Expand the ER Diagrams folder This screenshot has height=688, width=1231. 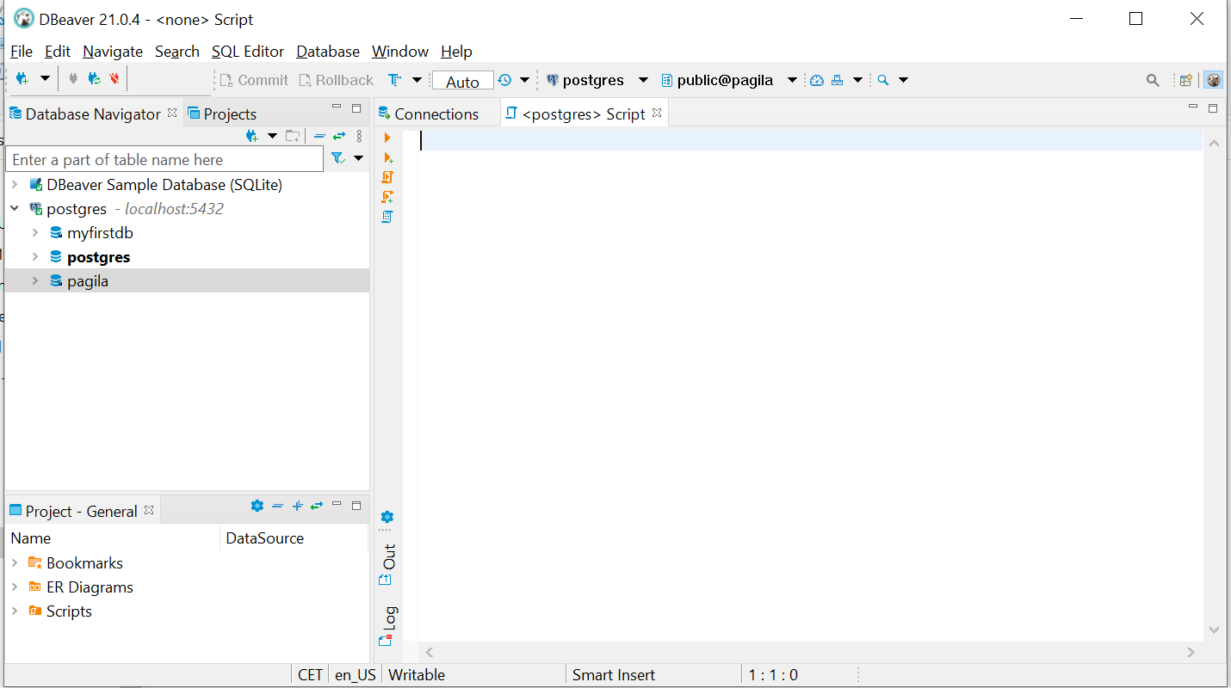pyautogui.click(x=15, y=587)
